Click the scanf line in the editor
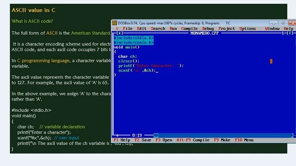The width and height of the screenshot is (296, 166). (x=137, y=71)
